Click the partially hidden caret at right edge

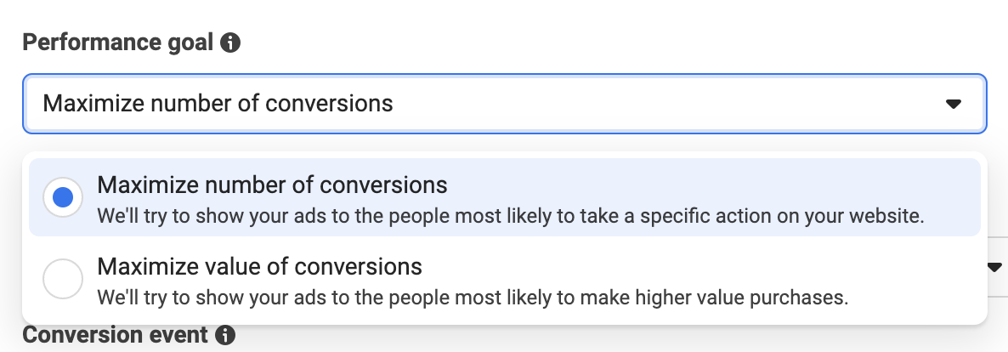[x=995, y=266]
